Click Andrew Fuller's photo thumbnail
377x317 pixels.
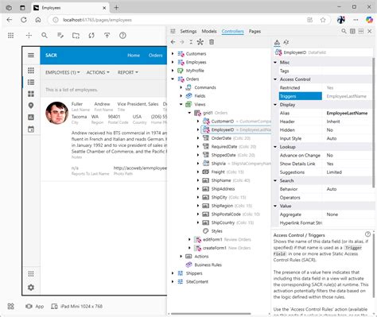click(x=56, y=113)
